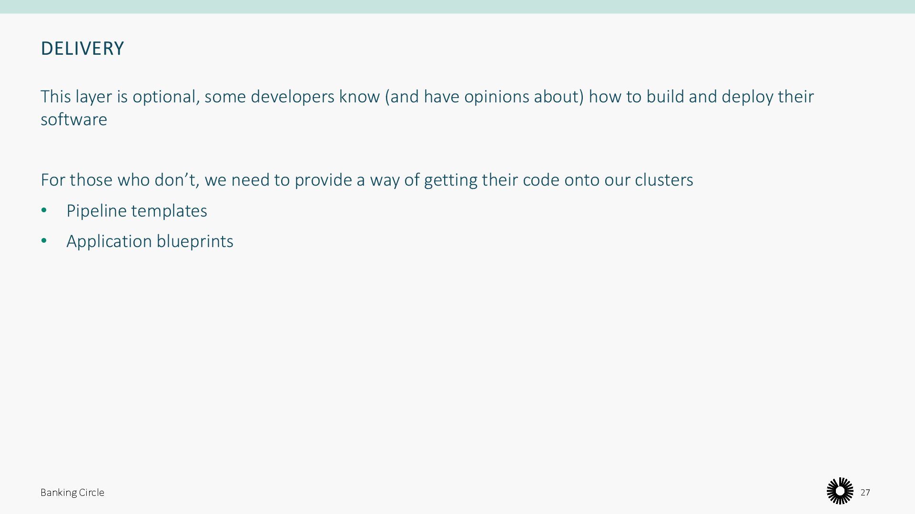Click the bullet dot before Application blueprints
This screenshot has width=915, height=514.
tap(44, 241)
